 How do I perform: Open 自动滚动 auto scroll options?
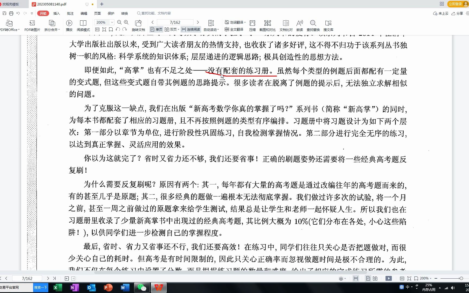[x=211, y=26]
